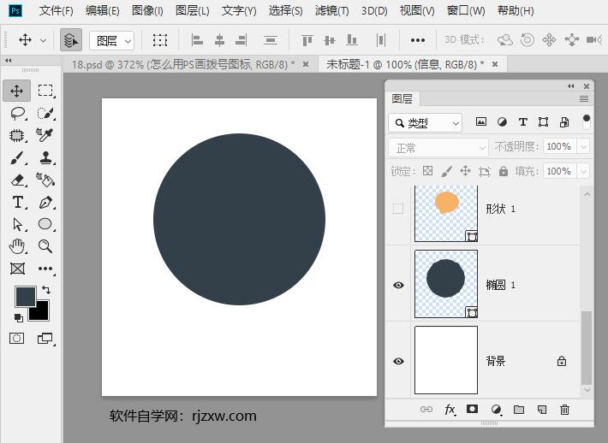The image size is (608, 443).
Task: Click the 椭圆 1 layer thumbnail
Action: click(x=445, y=284)
